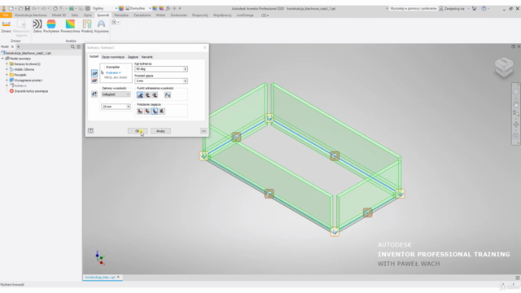The height and width of the screenshot is (293, 521).
Task: Open the 90 deg flange angle arrow menu
Action: (x=185, y=69)
